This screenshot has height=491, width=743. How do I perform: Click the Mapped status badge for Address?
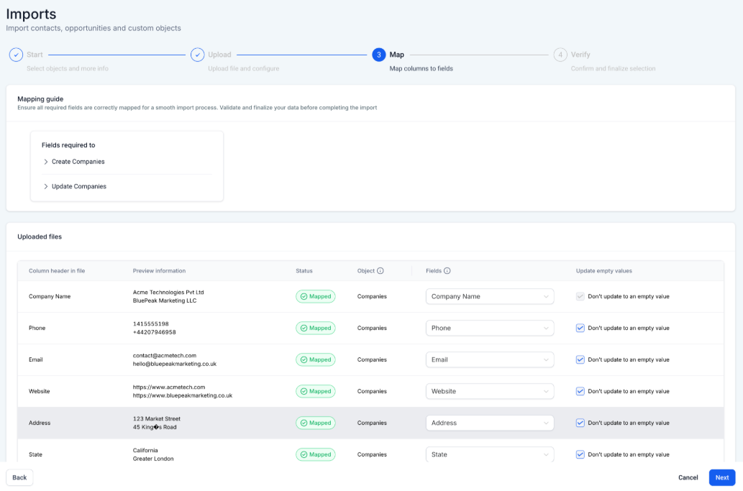coord(315,423)
